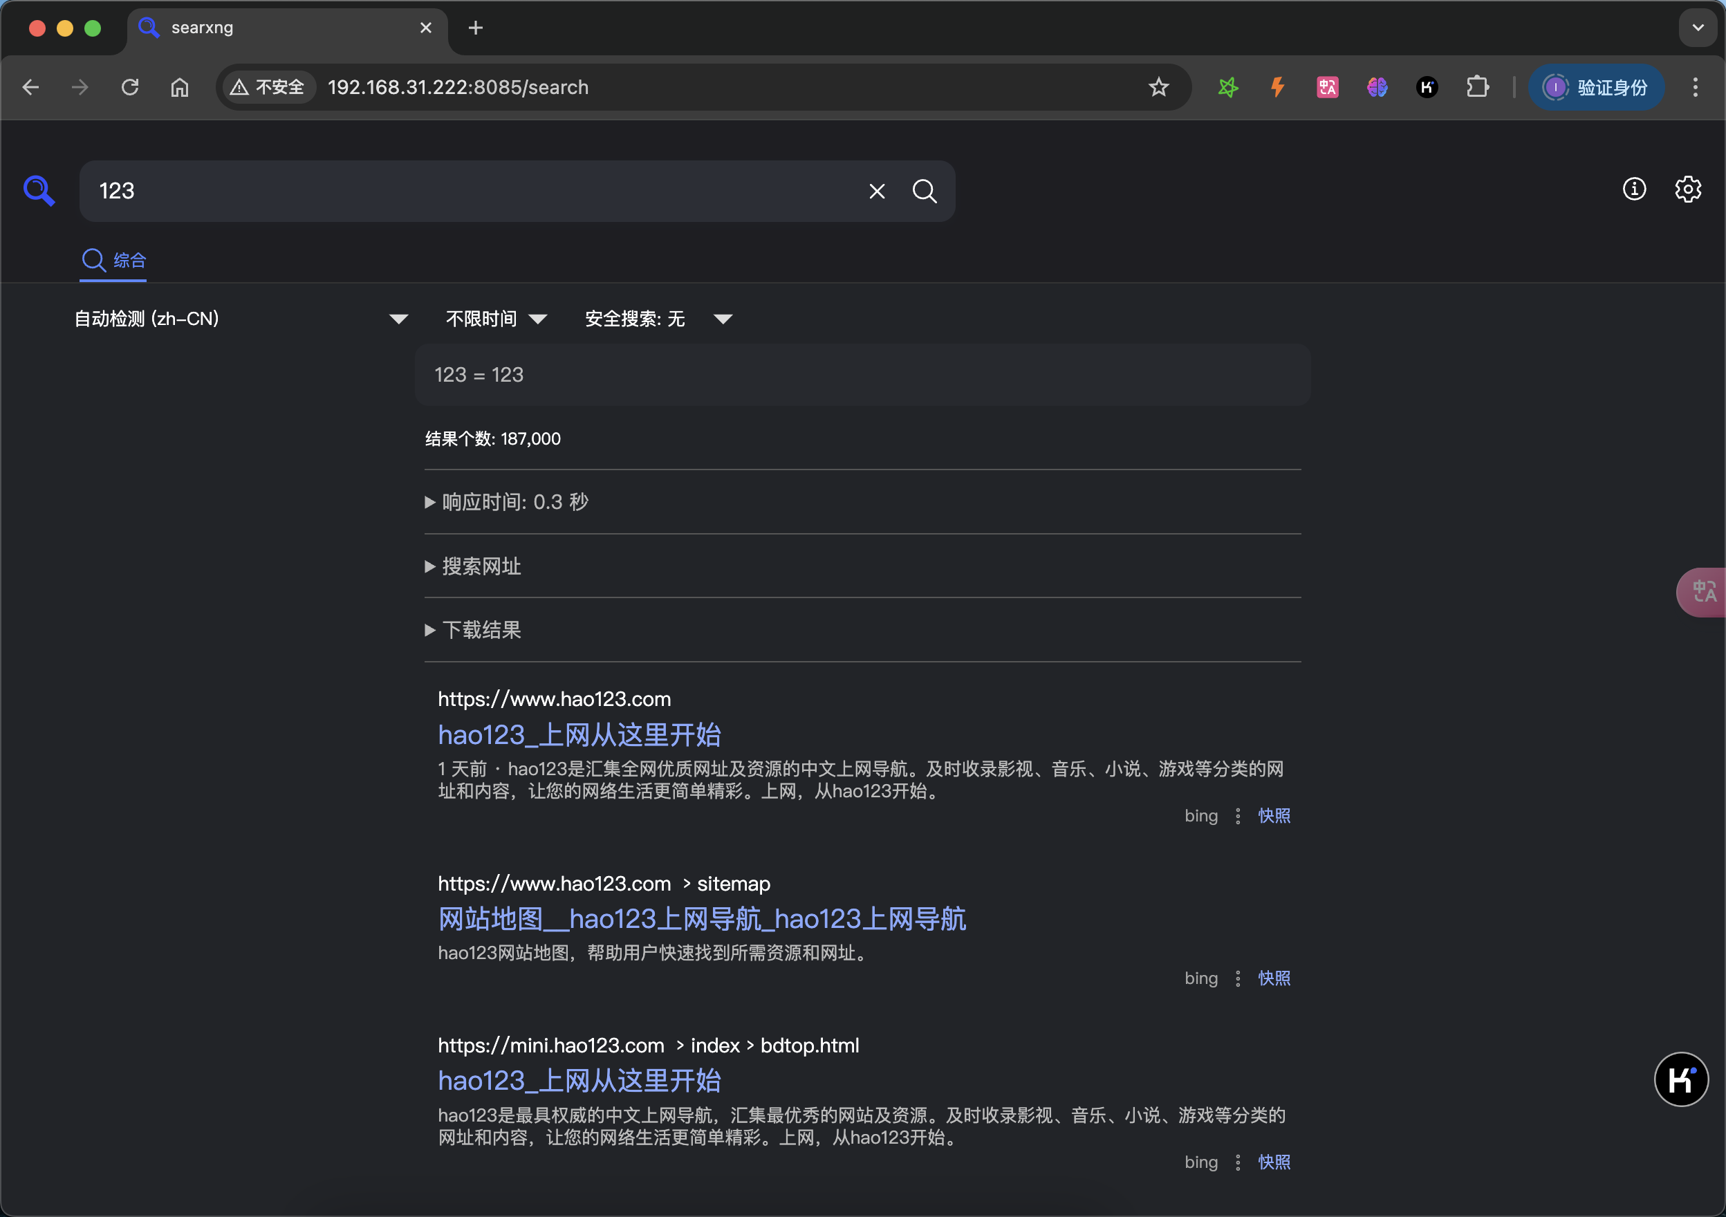Click the sitemap result URL line

coord(604,883)
